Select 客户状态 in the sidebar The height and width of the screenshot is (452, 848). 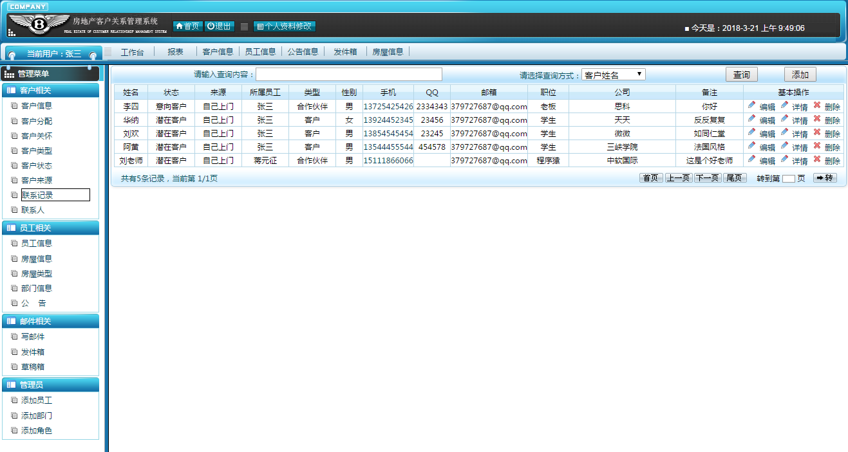click(37, 165)
